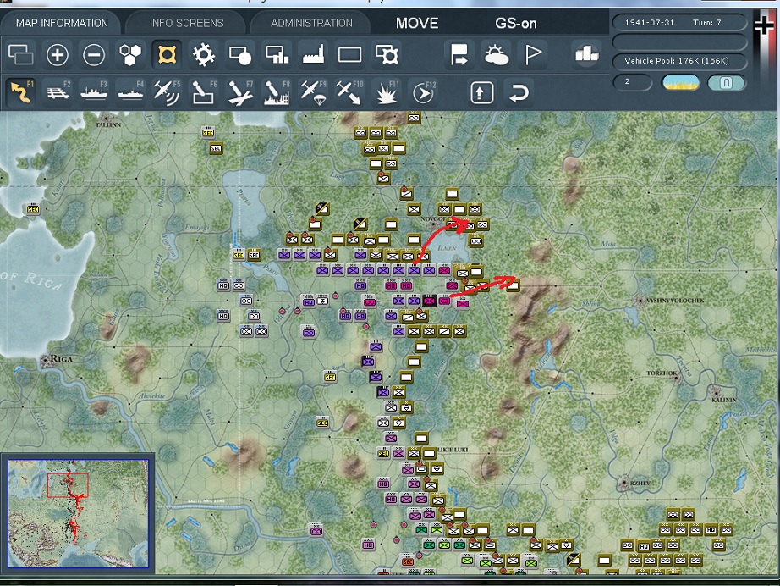Image resolution: width=780 pixels, height=586 pixels.
Task: Click the rectangle with gear icon
Action: (x=387, y=54)
